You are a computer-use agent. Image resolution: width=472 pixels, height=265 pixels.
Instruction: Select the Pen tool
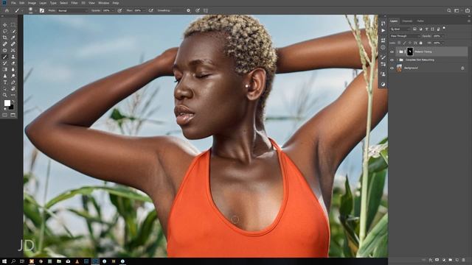tap(13, 82)
